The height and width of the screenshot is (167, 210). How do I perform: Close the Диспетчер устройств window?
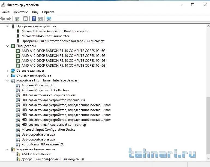[205, 5]
